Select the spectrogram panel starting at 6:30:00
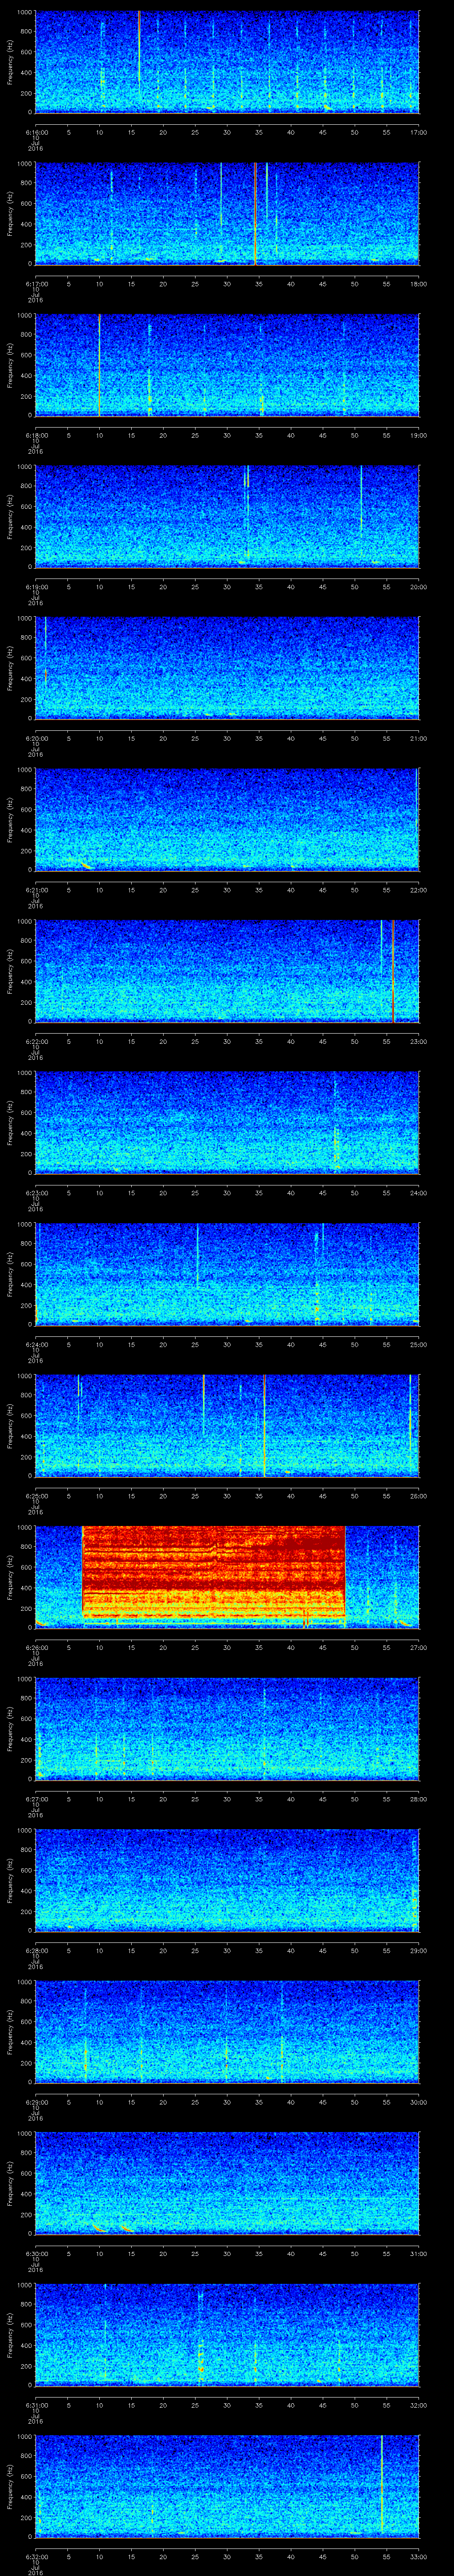 pyautogui.click(x=227, y=2183)
